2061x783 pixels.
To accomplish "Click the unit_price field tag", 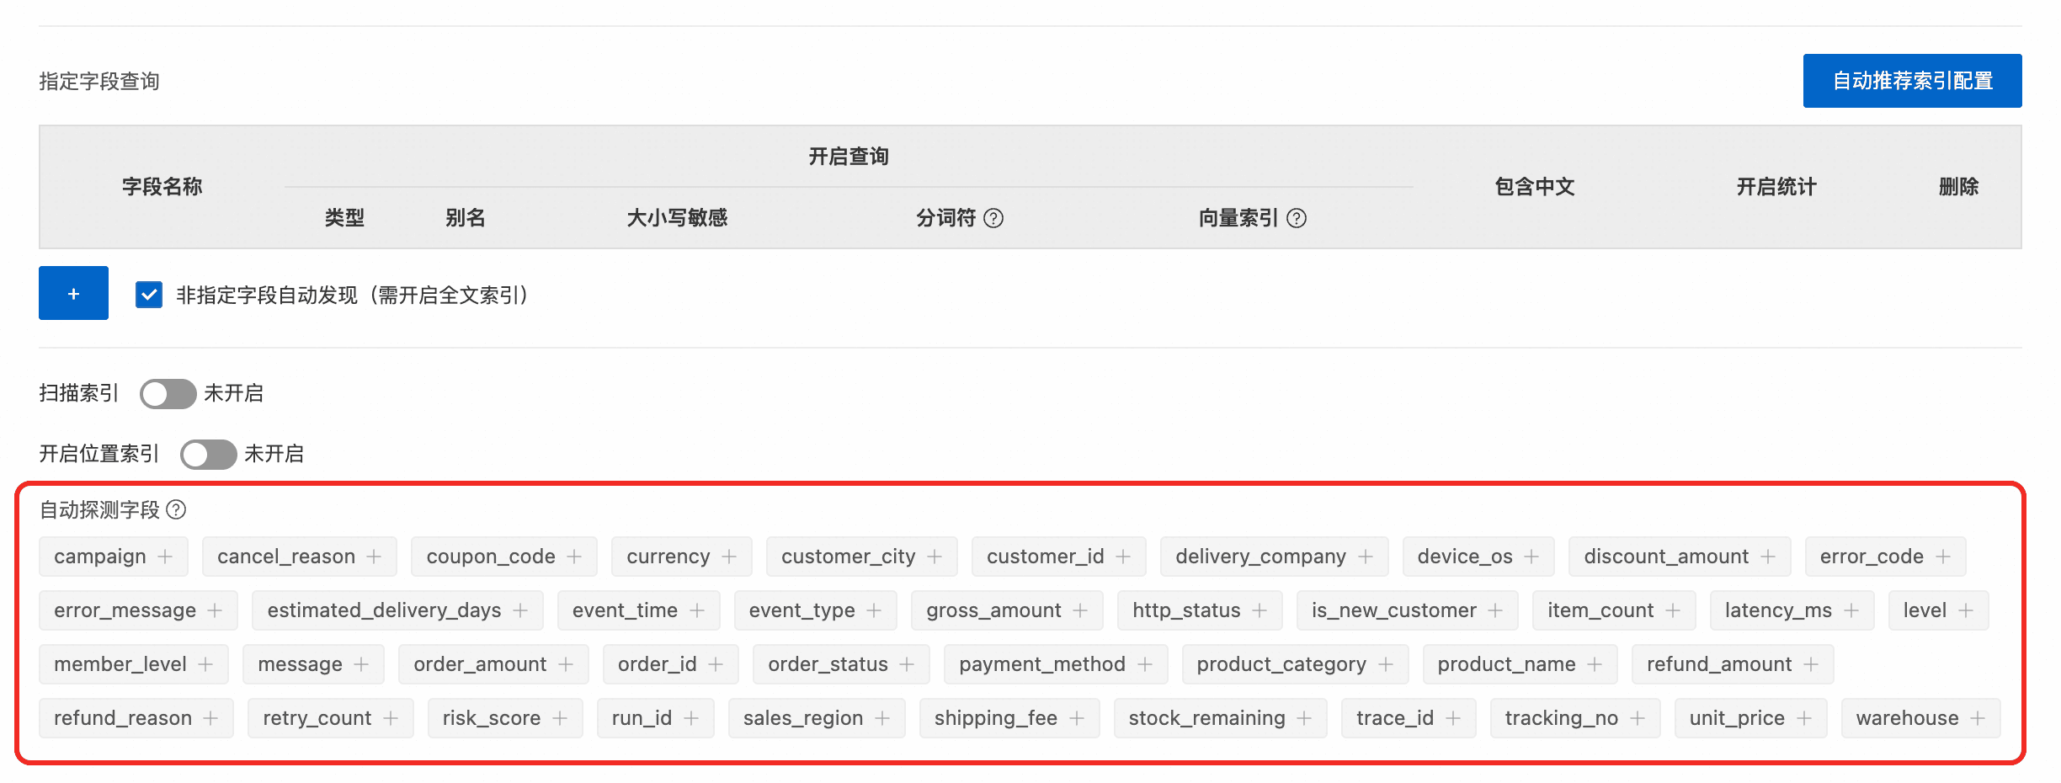I will tap(1750, 718).
